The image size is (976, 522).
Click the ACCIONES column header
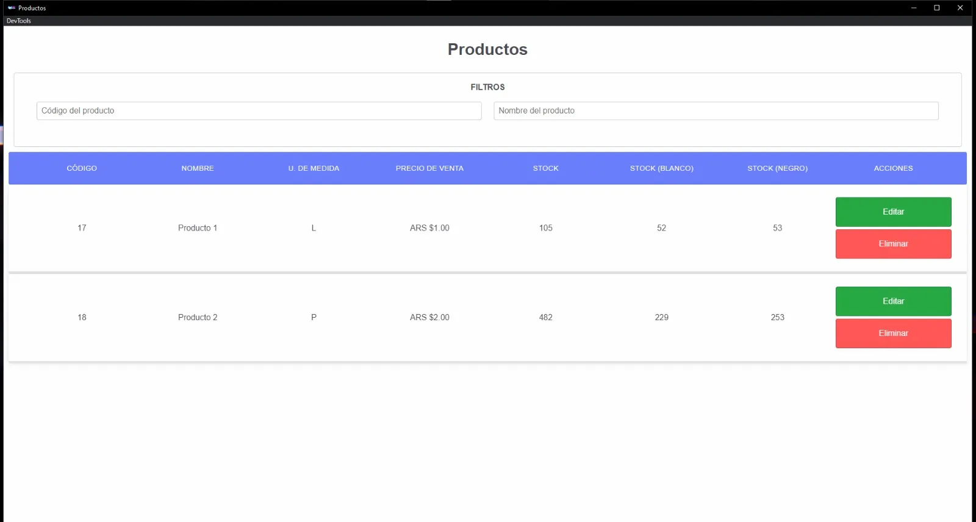(x=894, y=168)
